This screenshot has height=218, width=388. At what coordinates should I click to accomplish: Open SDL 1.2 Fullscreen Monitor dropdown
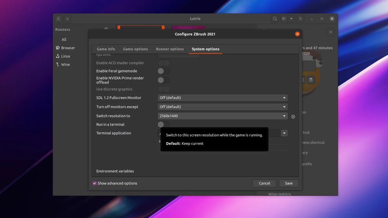pos(222,98)
